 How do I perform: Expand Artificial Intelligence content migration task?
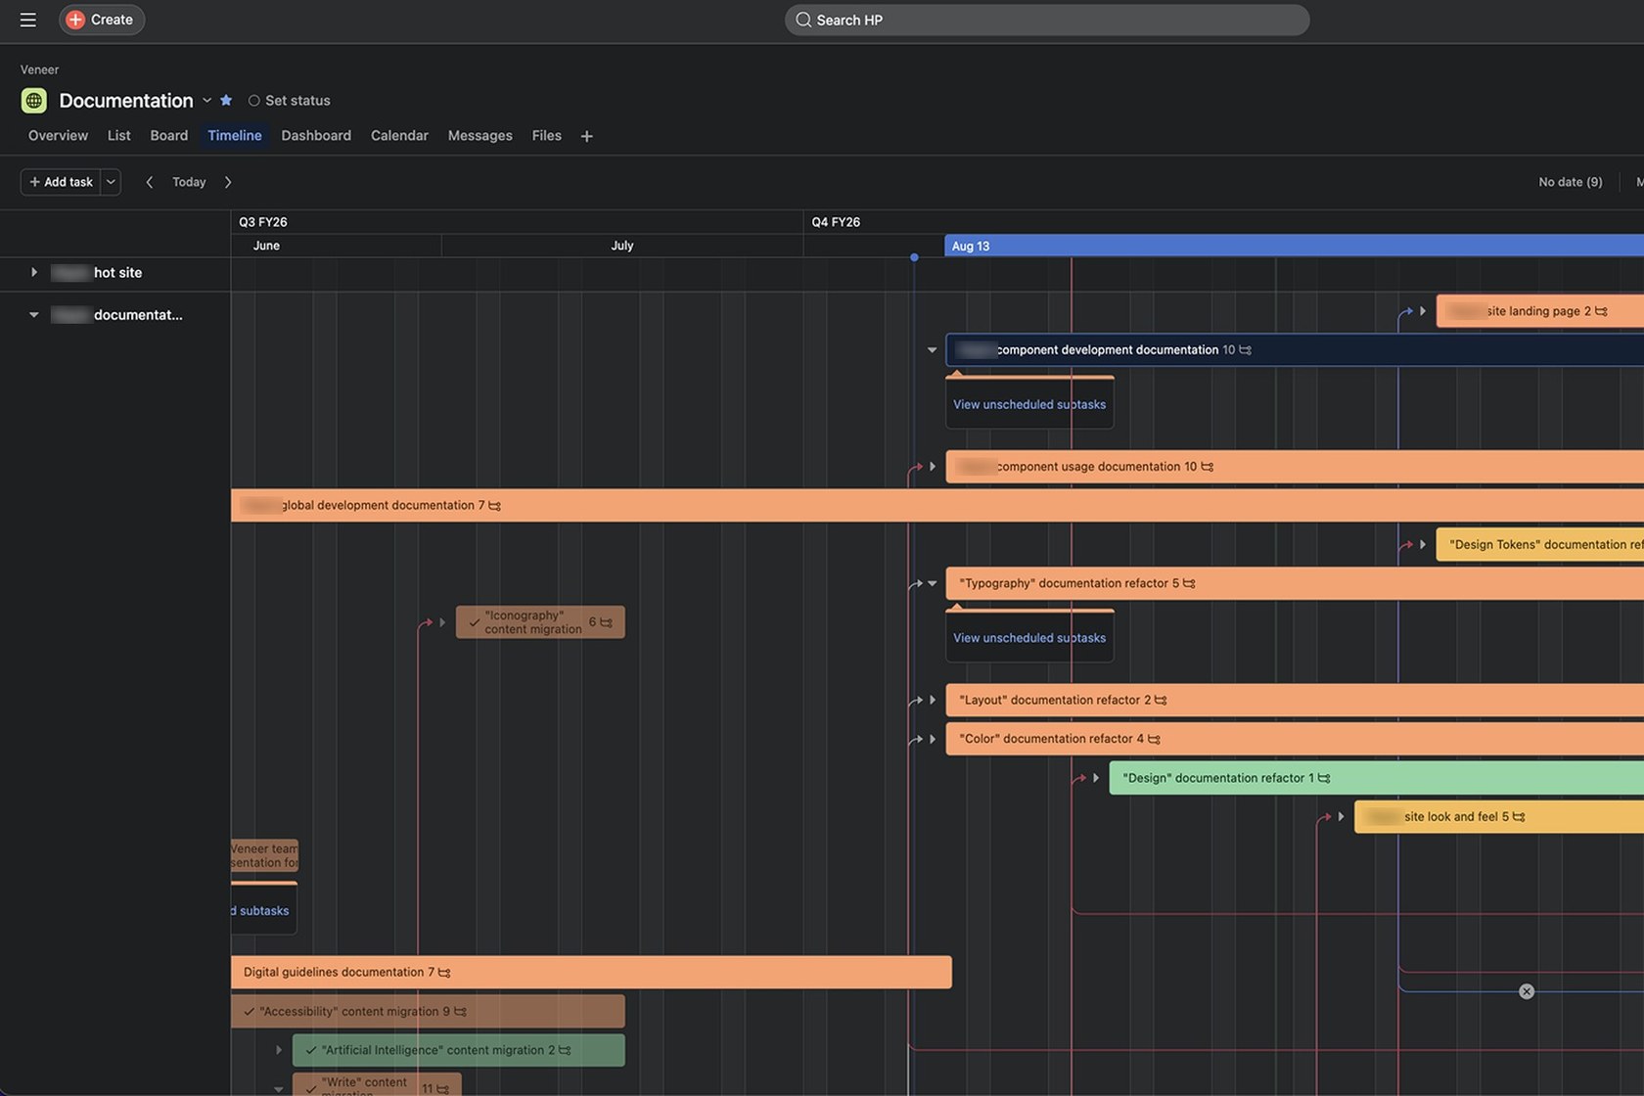(x=279, y=1050)
